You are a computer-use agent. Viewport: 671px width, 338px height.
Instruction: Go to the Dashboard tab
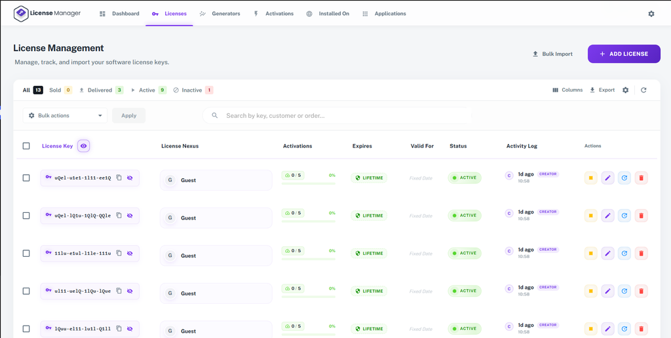pyautogui.click(x=119, y=14)
